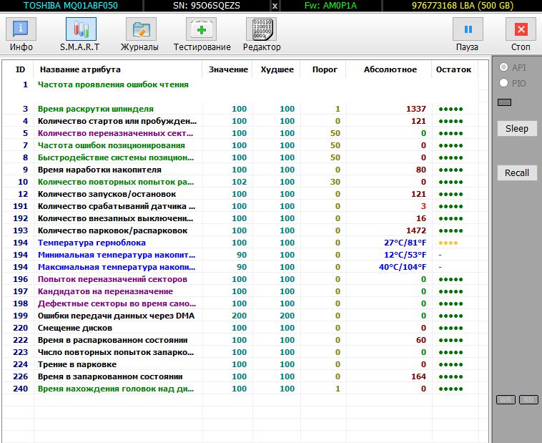Click the small x next to serial number

coord(275,6)
